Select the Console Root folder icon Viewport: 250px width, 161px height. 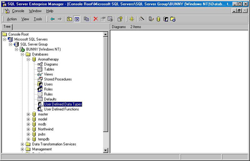click(4, 34)
